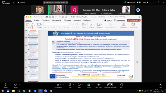The image size is (166, 93).
Task: Open Host tools shield
Action: click(99, 86)
